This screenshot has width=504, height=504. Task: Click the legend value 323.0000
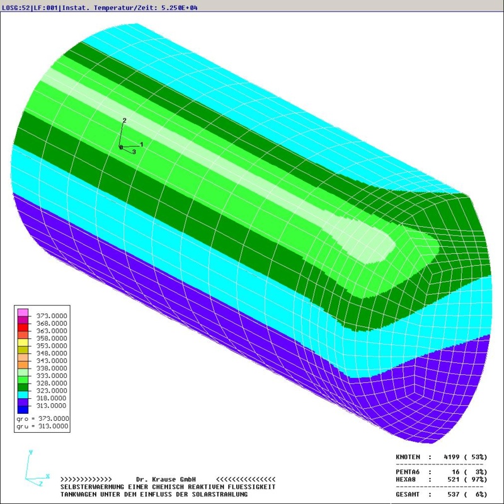pos(52,391)
